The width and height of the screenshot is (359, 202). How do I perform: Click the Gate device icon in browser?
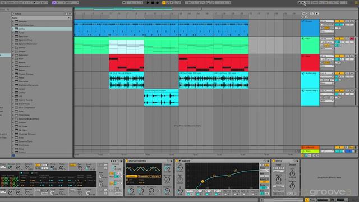pyautogui.click(x=16, y=111)
